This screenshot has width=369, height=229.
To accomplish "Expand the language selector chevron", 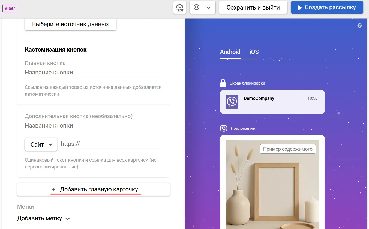I will point(208,7).
